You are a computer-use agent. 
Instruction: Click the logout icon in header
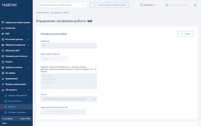(195, 5)
